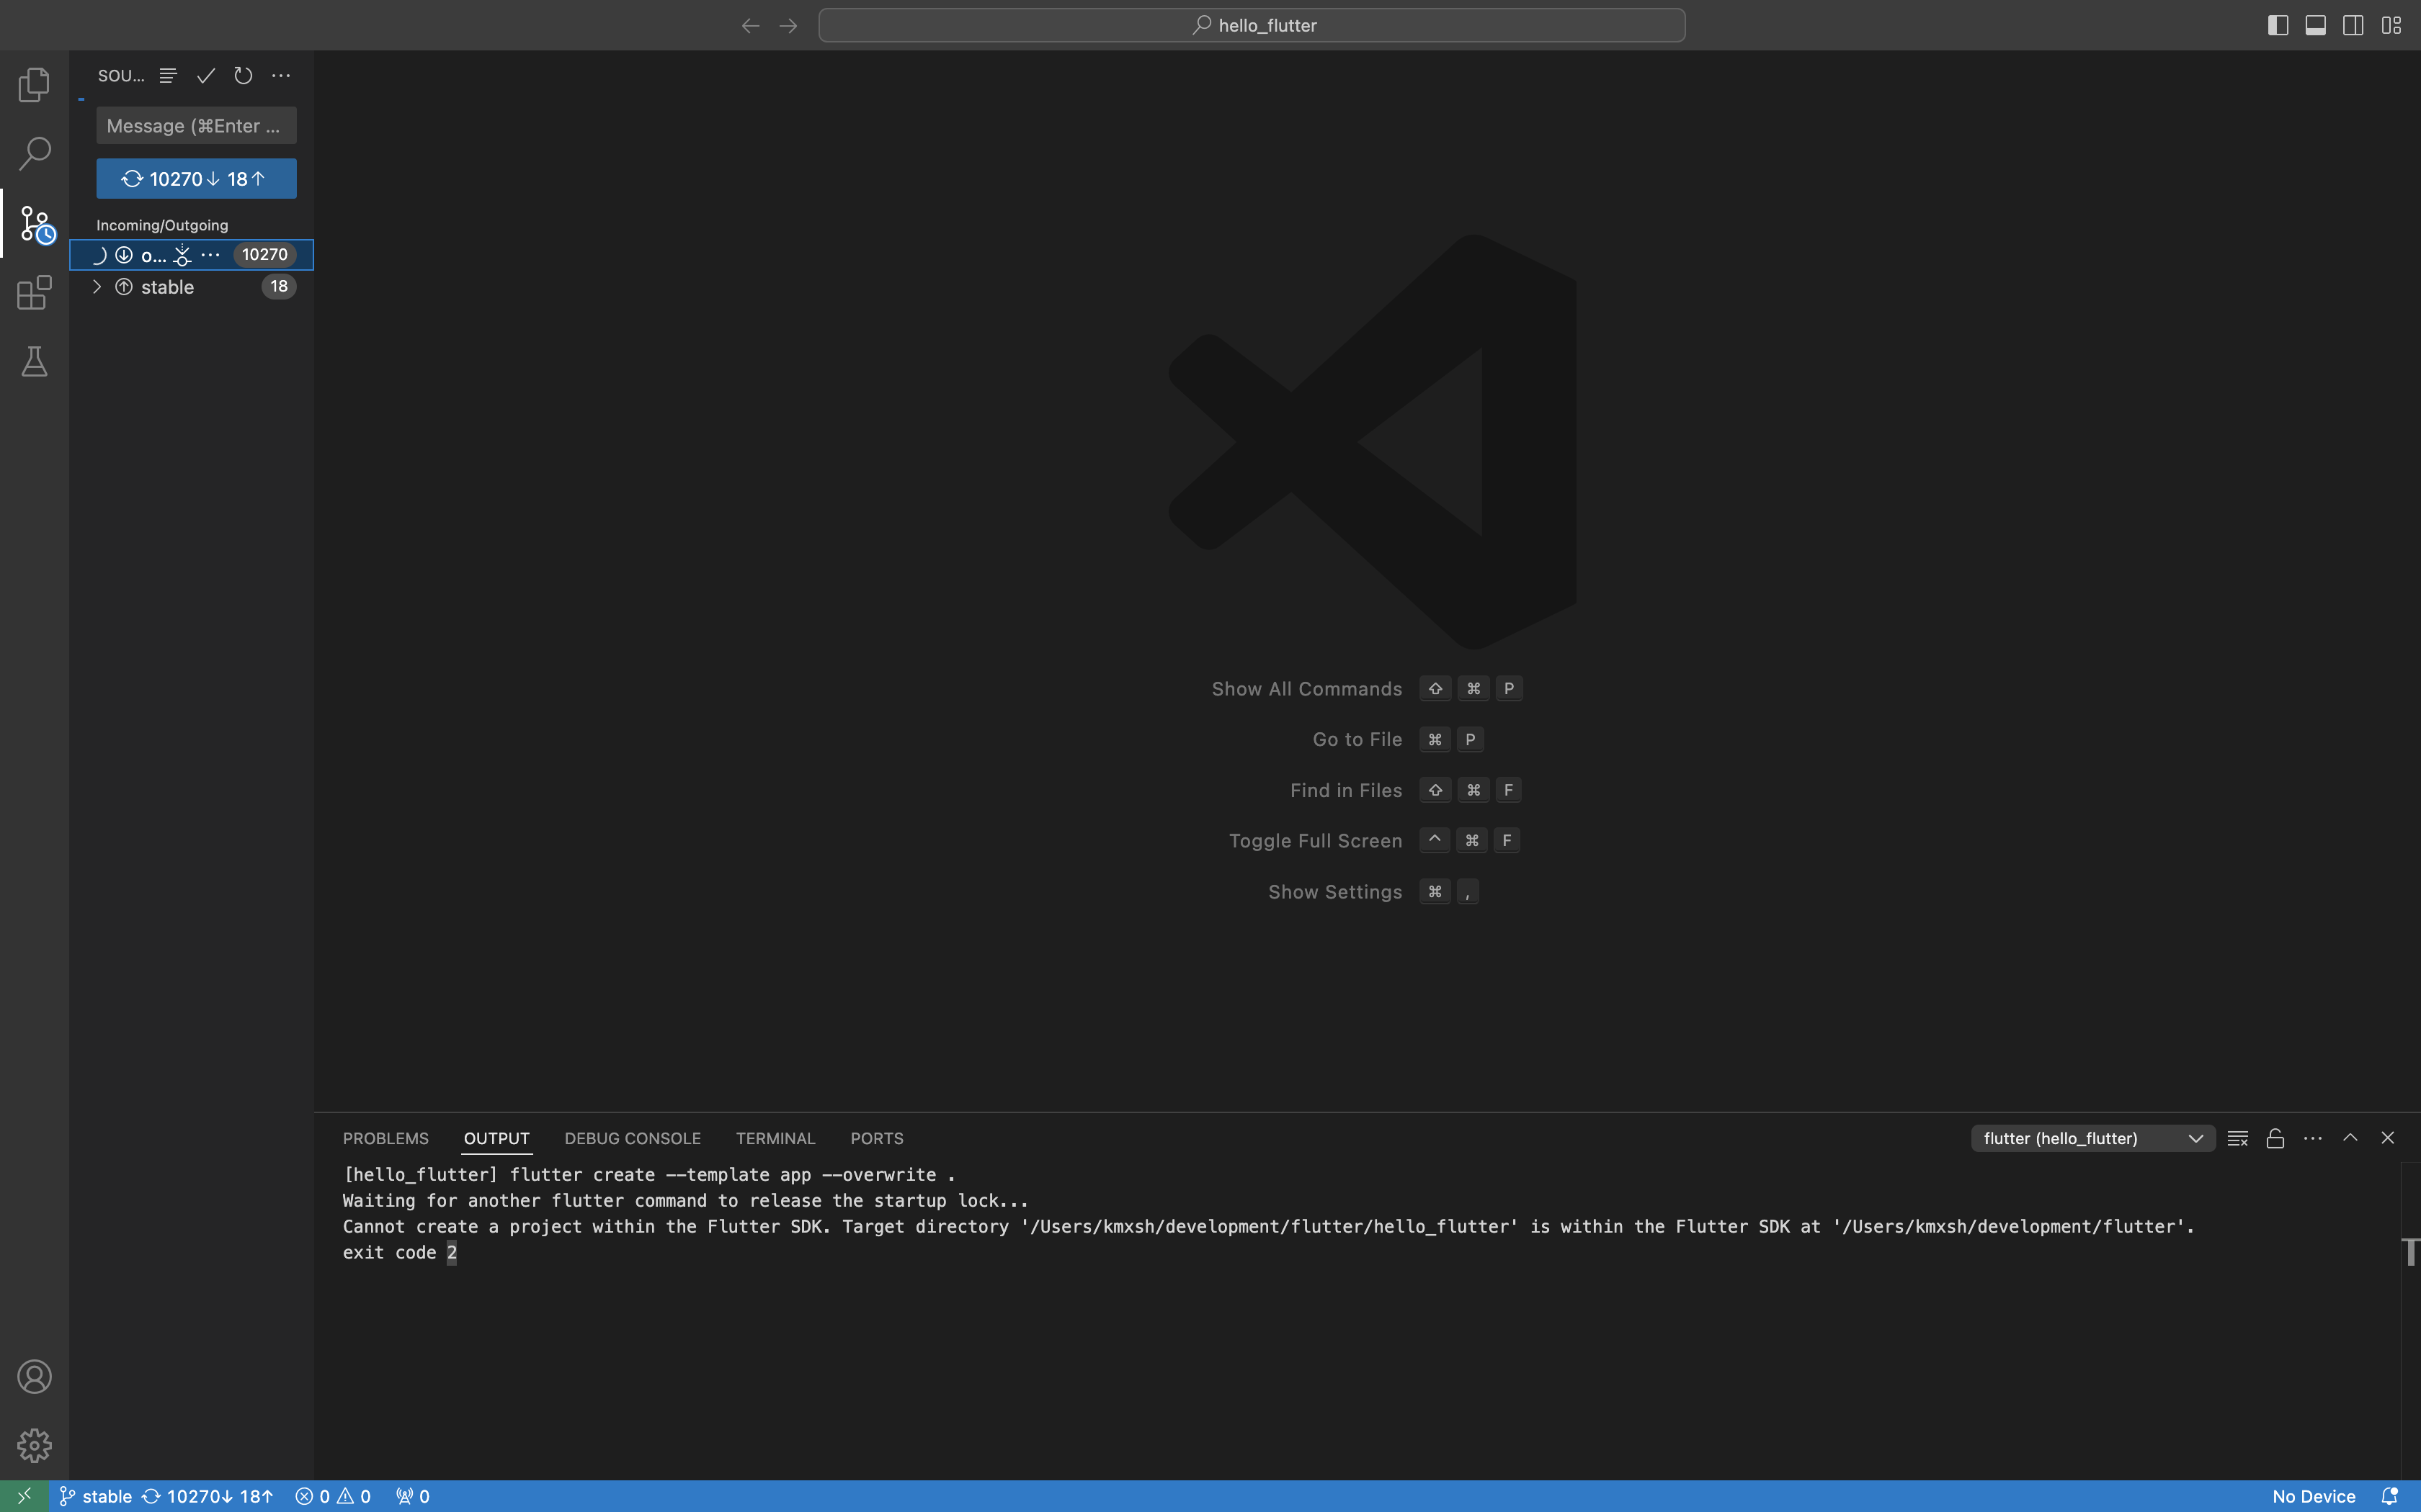Open the Customize Layout menu
The height and width of the screenshot is (1512, 2421).
(2391, 25)
